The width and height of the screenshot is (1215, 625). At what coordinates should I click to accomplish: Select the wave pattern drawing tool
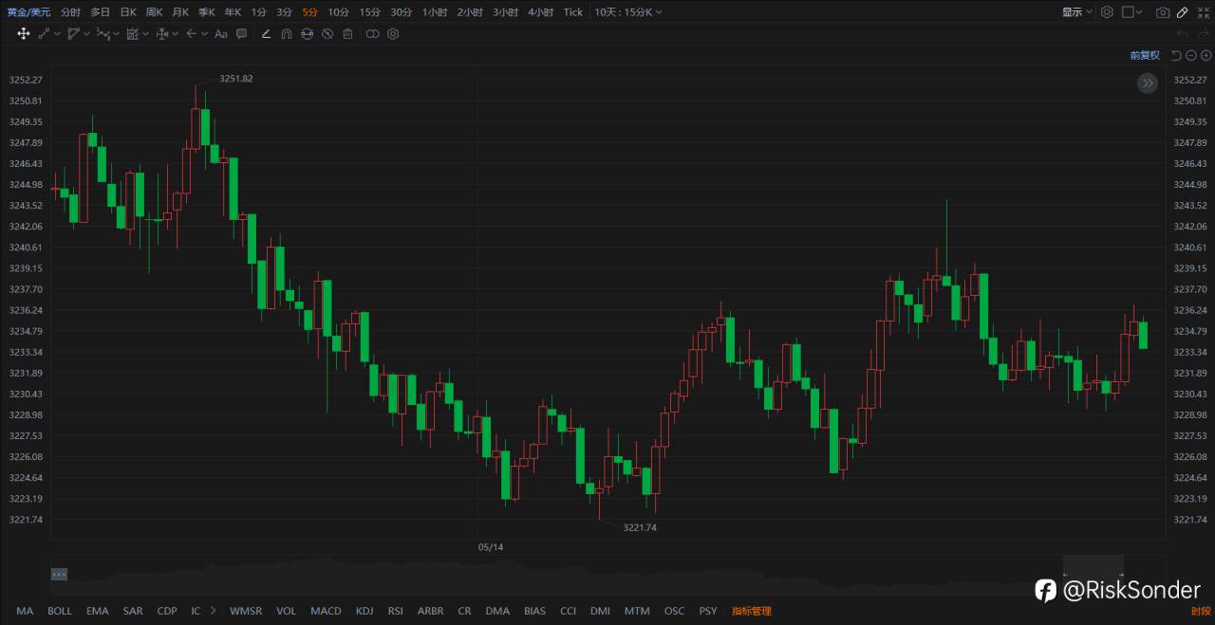coord(103,34)
